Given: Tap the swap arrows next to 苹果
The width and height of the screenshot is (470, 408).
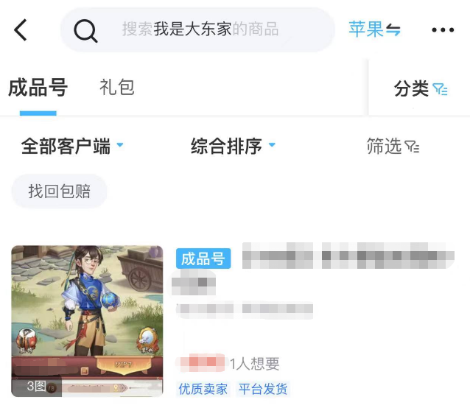Looking at the screenshot, I should [393, 29].
